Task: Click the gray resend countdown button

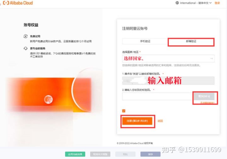Action: point(204,96)
